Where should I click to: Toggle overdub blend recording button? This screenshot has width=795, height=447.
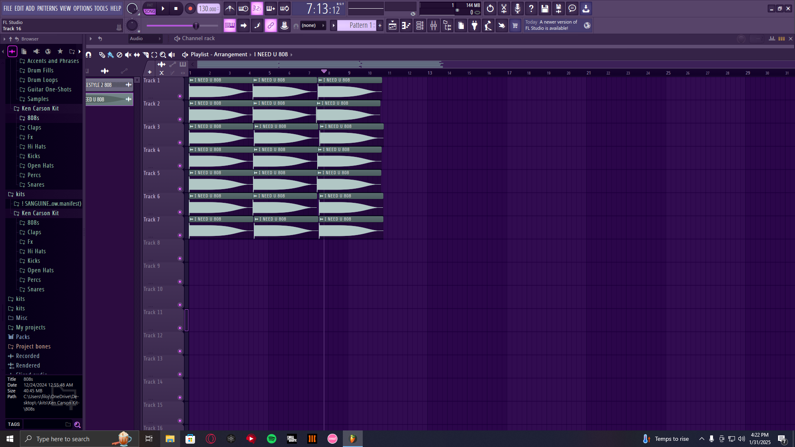click(271, 8)
